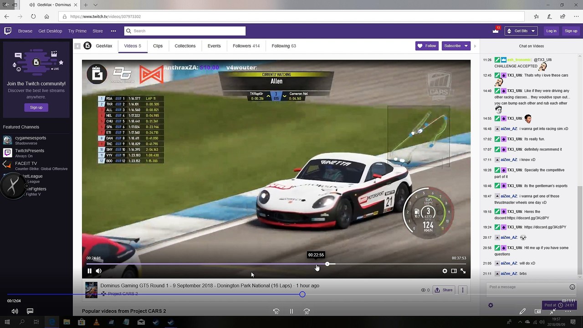Open the emote picker smiley icon
This screenshot has width=583, height=328.
click(573, 287)
